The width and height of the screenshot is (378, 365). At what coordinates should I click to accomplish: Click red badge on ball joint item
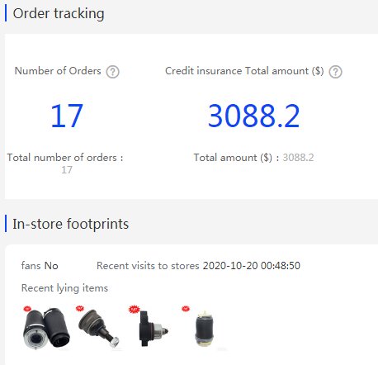80,309
